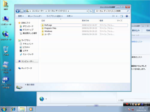
Task: Select ローカル ディスク (C:) in address breadcrumb
Action: (x=57, y=11)
